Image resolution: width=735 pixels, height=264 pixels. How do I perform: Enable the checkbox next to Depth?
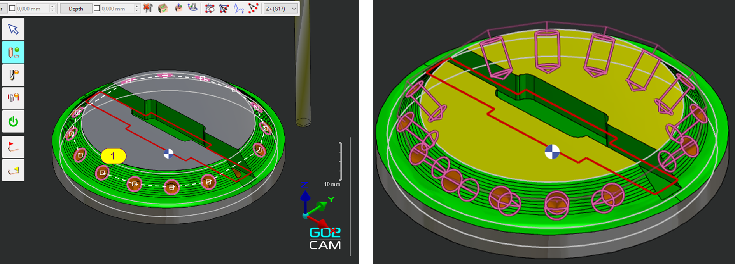click(x=97, y=9)
